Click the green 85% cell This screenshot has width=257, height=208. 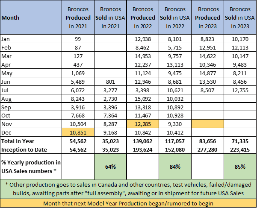240,167
